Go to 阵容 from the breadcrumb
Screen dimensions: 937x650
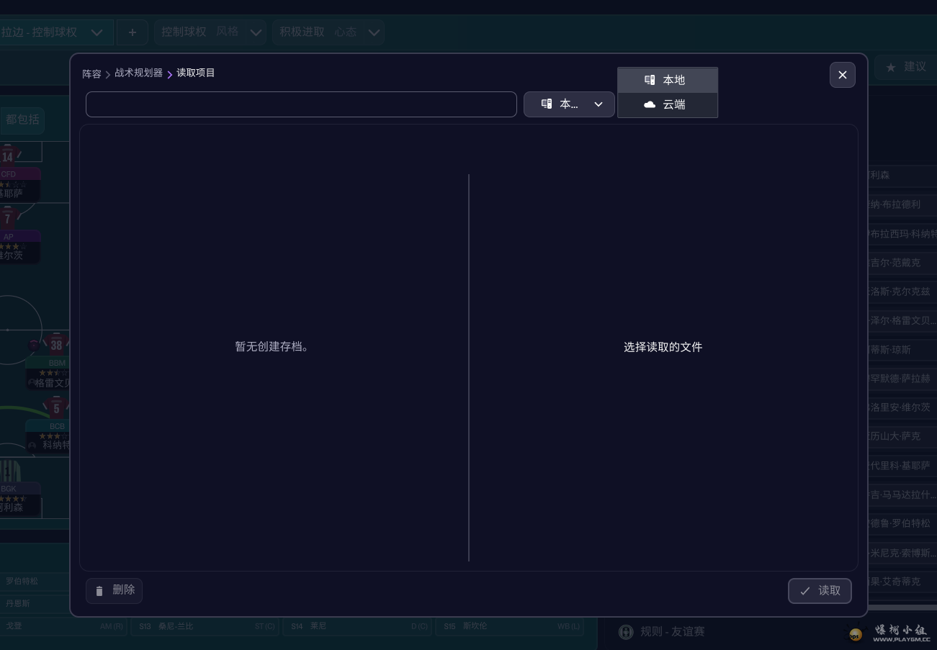coord(91,73)
